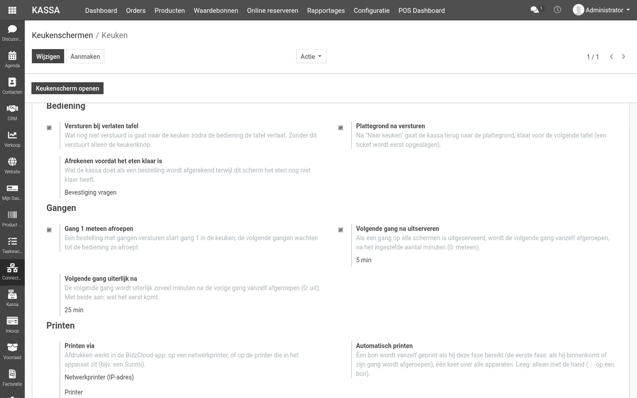Click the 1 / 1 pager counter
This screenshot has width=637, height=398.
(592, 57)
